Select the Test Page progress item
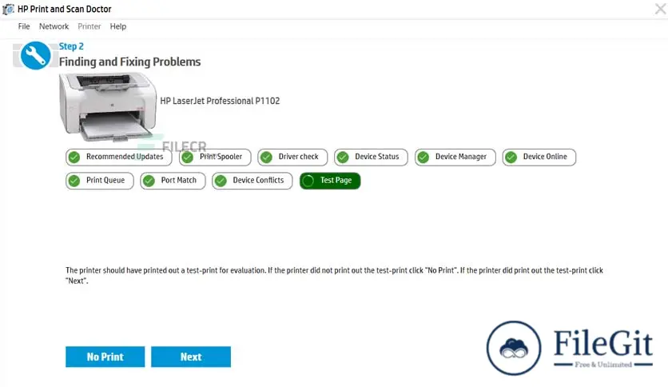The image size is (668, 387). 330,181
